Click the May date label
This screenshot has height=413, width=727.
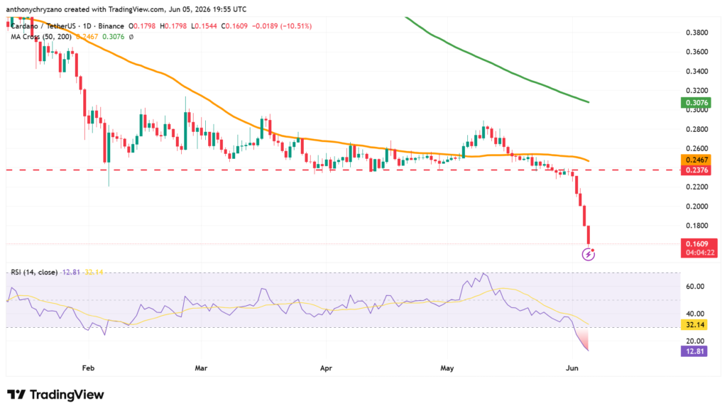tap(447, 368)
